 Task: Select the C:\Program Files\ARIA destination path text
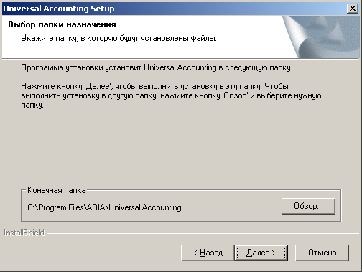coord(104,207)
